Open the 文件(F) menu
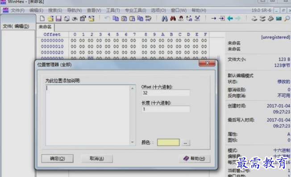This screenshot has width=291, height=177. (18, 10)
